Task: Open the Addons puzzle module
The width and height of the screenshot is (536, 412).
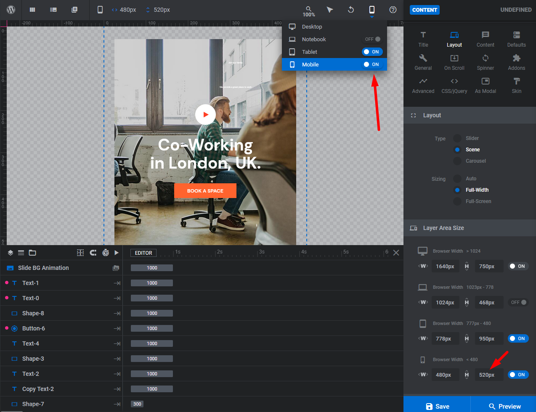Action: pyautogui.click(x=517, y=62)
